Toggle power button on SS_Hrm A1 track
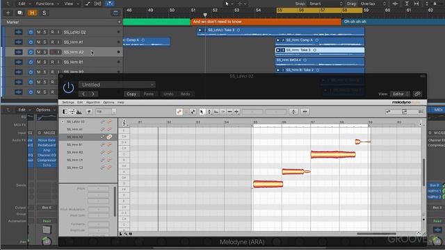The image size is (445, 250). pyautogui.click(x=31, y=42)
